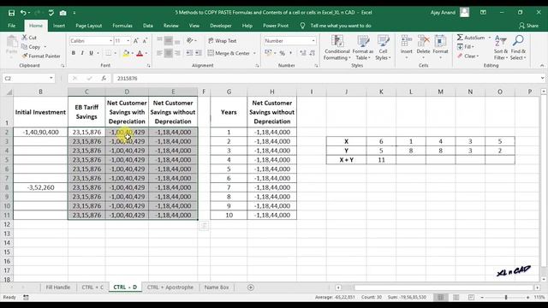Image resolution: width=548 pixels, height=308 pixels.
Task: Cut the selected cells
Action: coord(29,38)
